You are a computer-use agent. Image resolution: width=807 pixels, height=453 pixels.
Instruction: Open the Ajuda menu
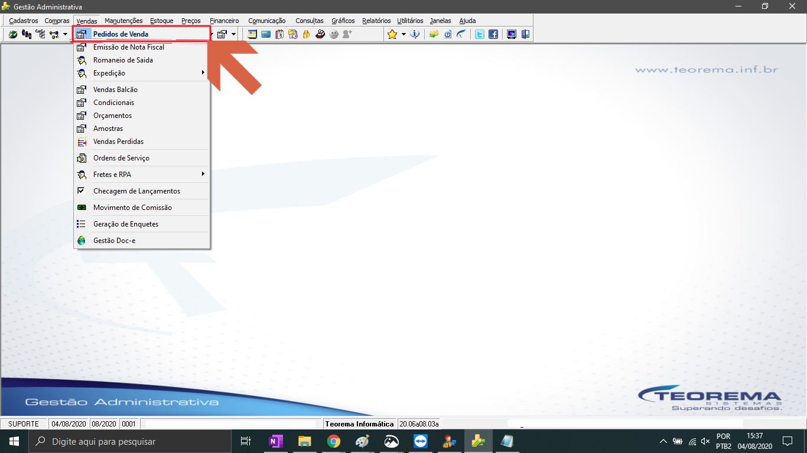click(x=467, y=21)
